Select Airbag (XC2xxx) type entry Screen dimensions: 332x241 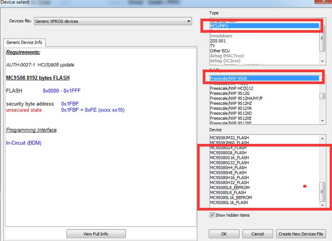pos(264,61)
